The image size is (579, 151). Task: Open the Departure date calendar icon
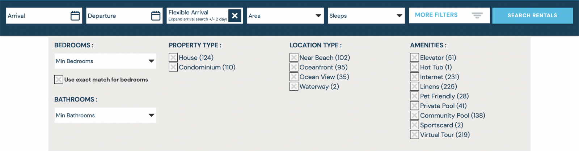tap(156, 16)
